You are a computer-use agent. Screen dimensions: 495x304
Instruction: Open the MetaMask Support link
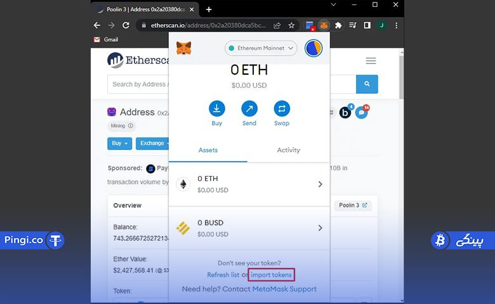pos(284,289)
